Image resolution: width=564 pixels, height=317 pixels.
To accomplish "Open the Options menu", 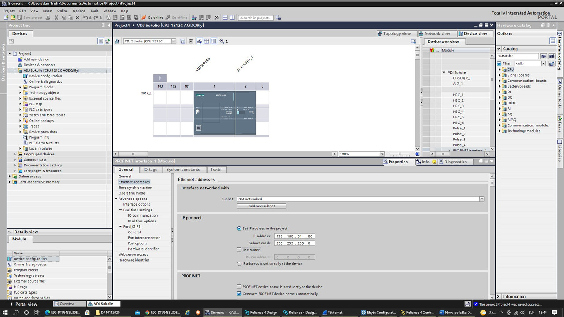I will coord(79,11).
